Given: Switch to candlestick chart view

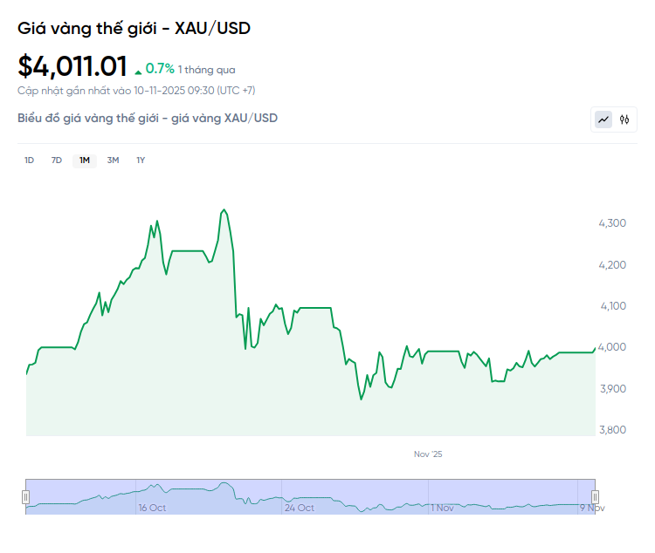Looking at the screenshot, I should tap(624, 119).
